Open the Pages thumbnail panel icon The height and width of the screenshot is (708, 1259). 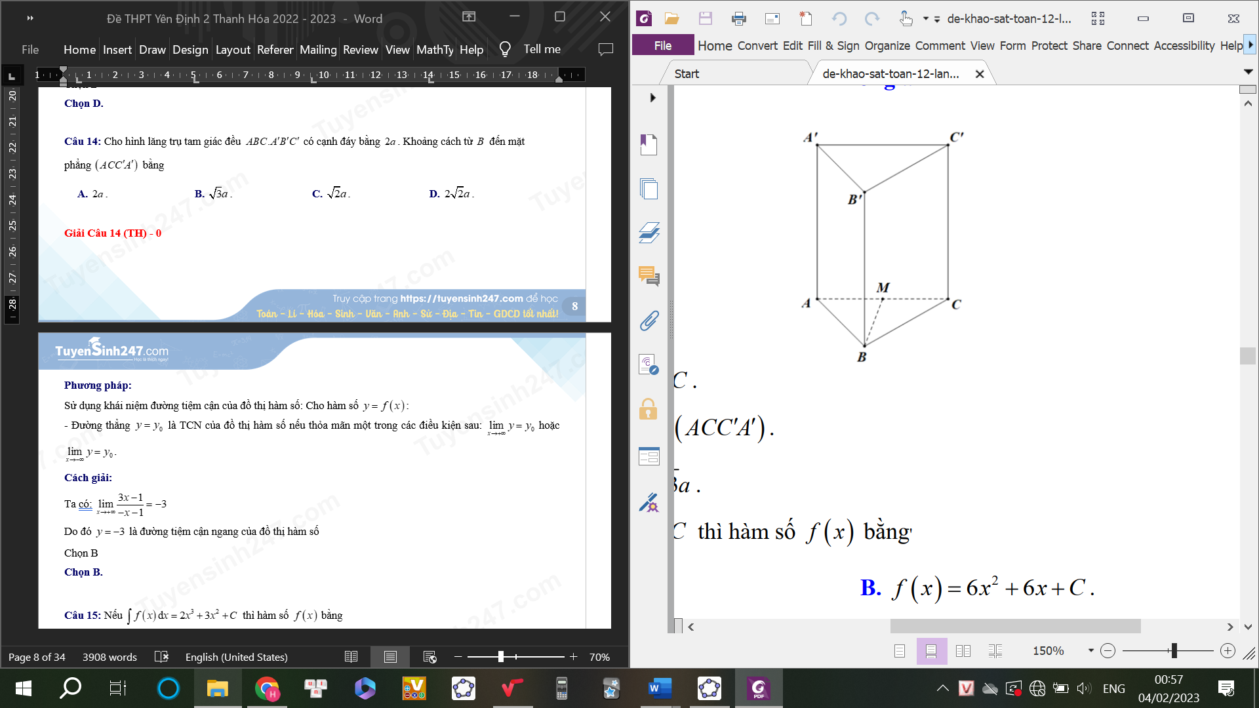pos(649,189)
